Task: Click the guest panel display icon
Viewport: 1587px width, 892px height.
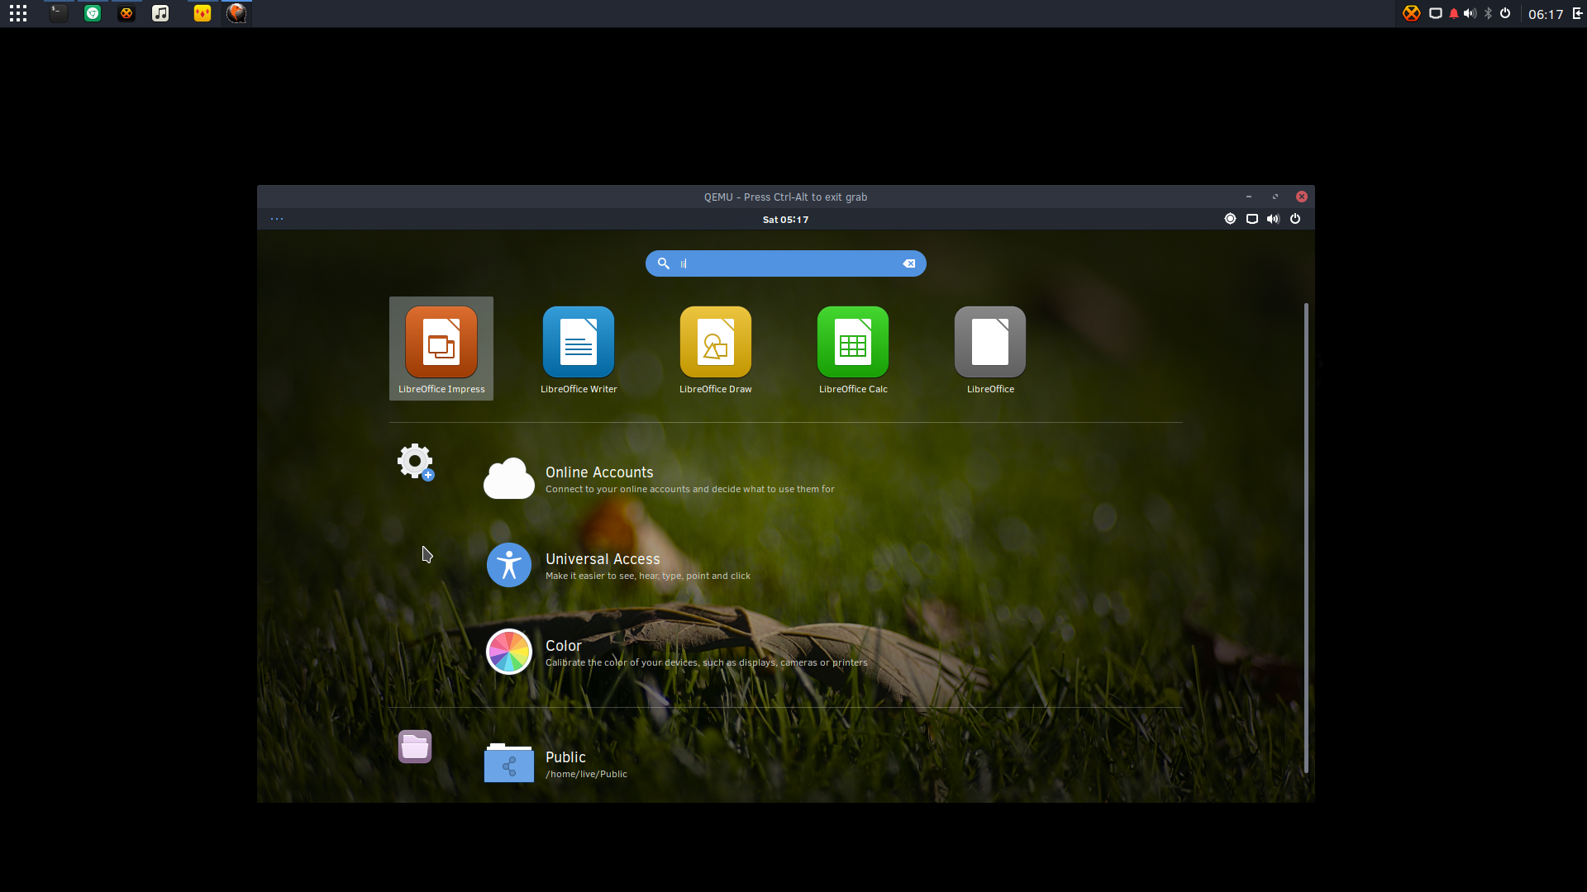Action: tap(1252, 219)
